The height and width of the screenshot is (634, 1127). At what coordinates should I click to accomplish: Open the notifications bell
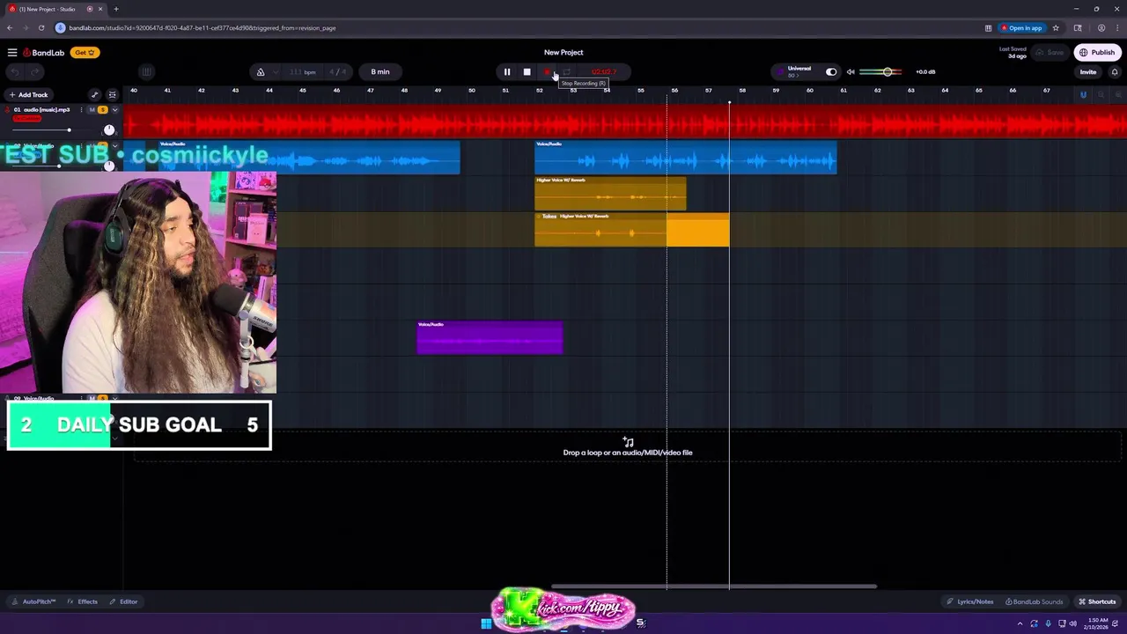tap(1115, 72)
